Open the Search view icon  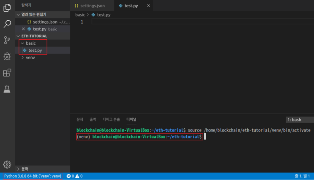(x=7, y=24)
